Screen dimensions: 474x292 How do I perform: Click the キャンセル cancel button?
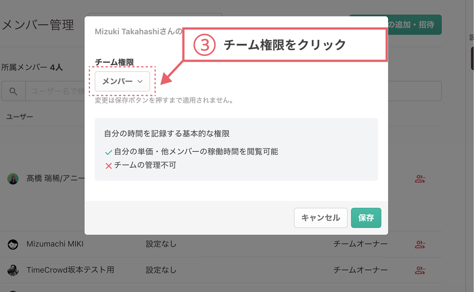tap(320, 218)
